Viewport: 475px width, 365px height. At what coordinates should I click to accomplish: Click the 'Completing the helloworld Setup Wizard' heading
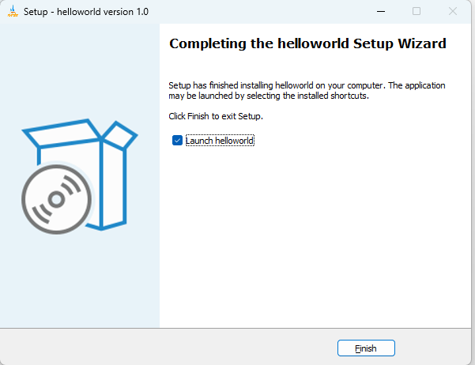tap(307, 43)
